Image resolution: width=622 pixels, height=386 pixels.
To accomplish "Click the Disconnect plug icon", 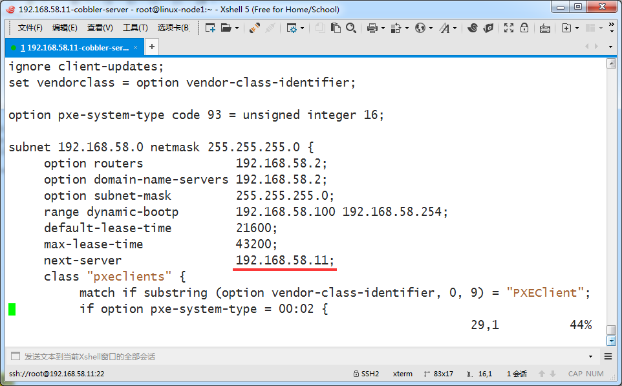I will pyautogui.click(x=270, y=28).
